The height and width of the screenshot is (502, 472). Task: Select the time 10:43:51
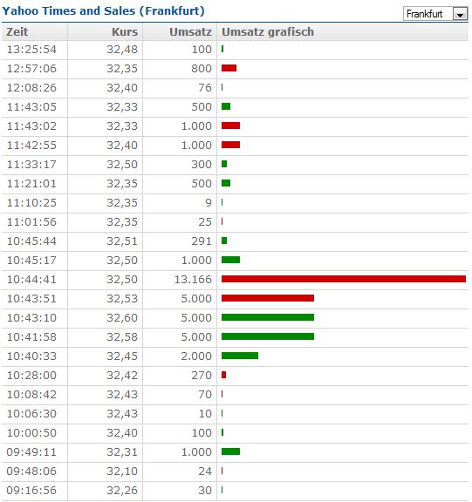31,299
